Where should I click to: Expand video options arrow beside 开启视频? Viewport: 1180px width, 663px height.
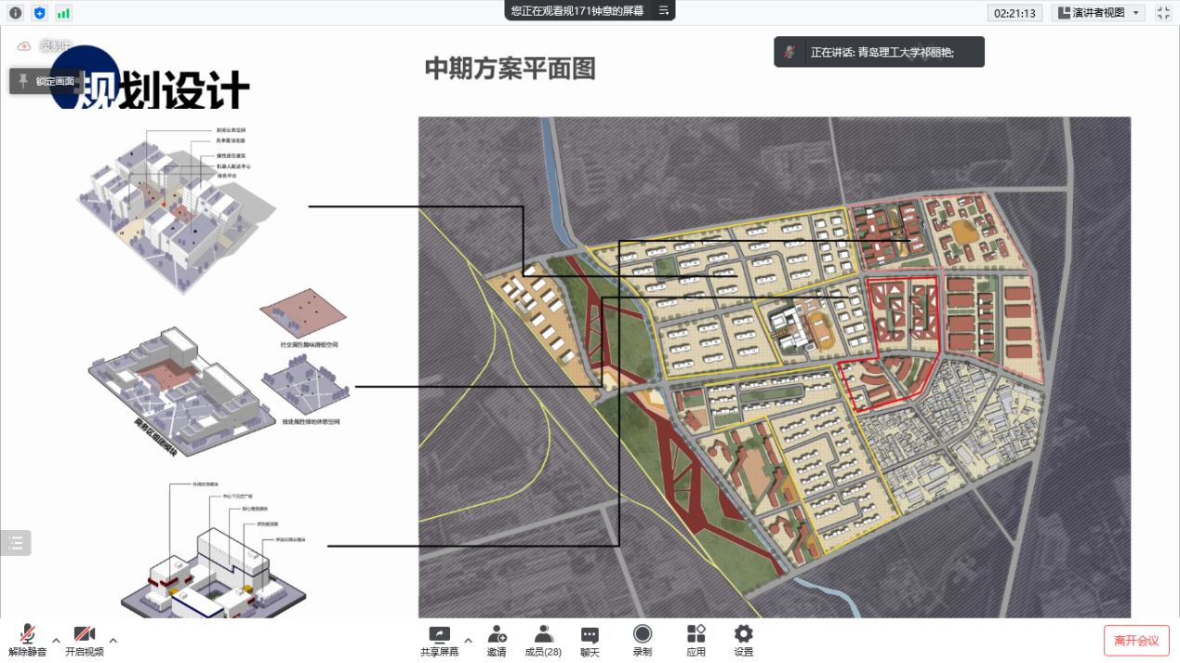point(113,640)
